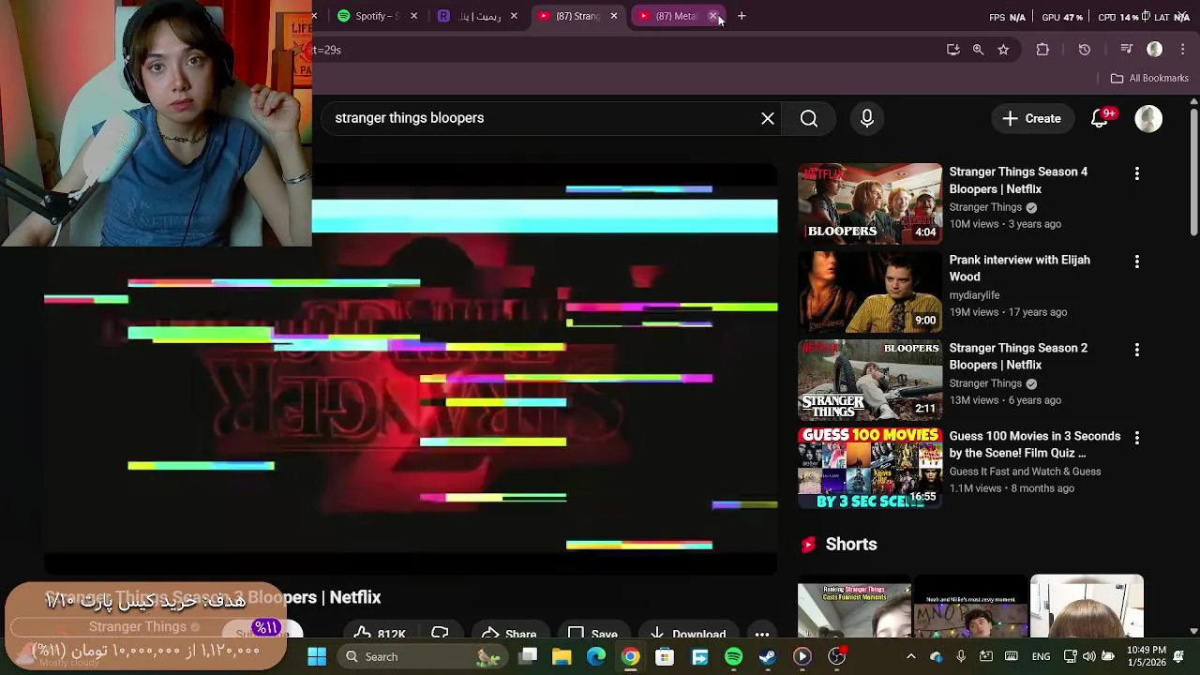
Task: Open the Create menu button
Action: coord(1031,119)
